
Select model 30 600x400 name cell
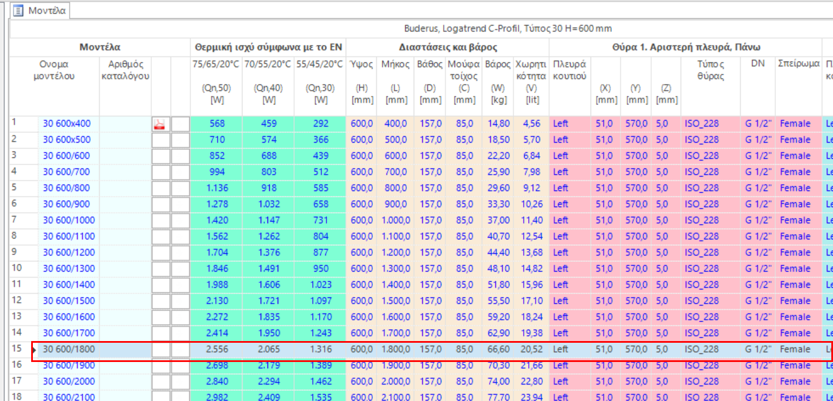(69, 124)
